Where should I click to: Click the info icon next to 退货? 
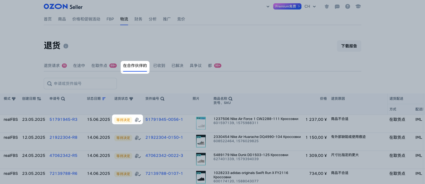tap(66, 46)
